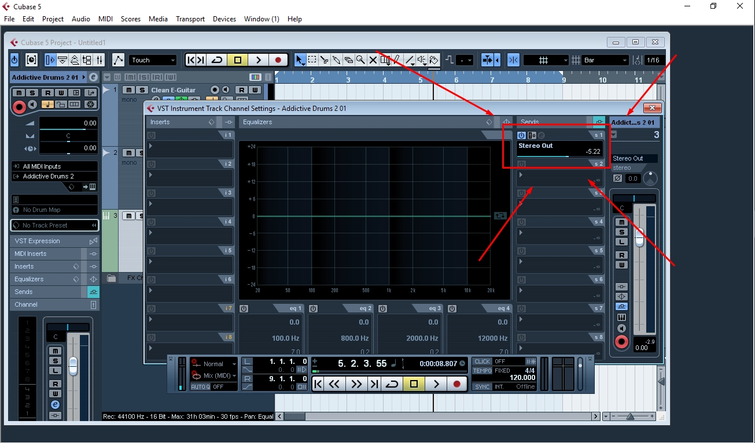Click the 120.000 tempo value
755x443 pixels.
(522, 378)
